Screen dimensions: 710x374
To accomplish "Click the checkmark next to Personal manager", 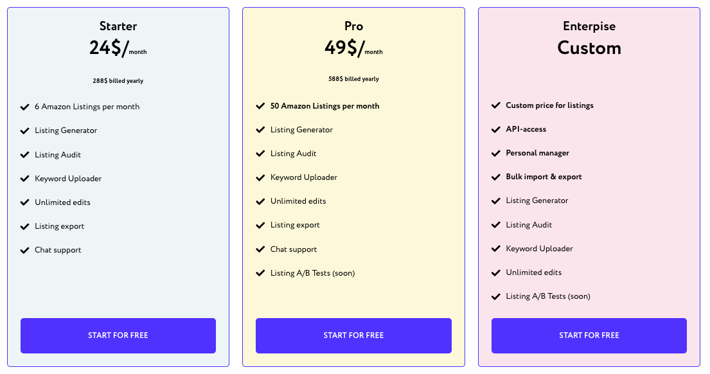I will [496, 153].
